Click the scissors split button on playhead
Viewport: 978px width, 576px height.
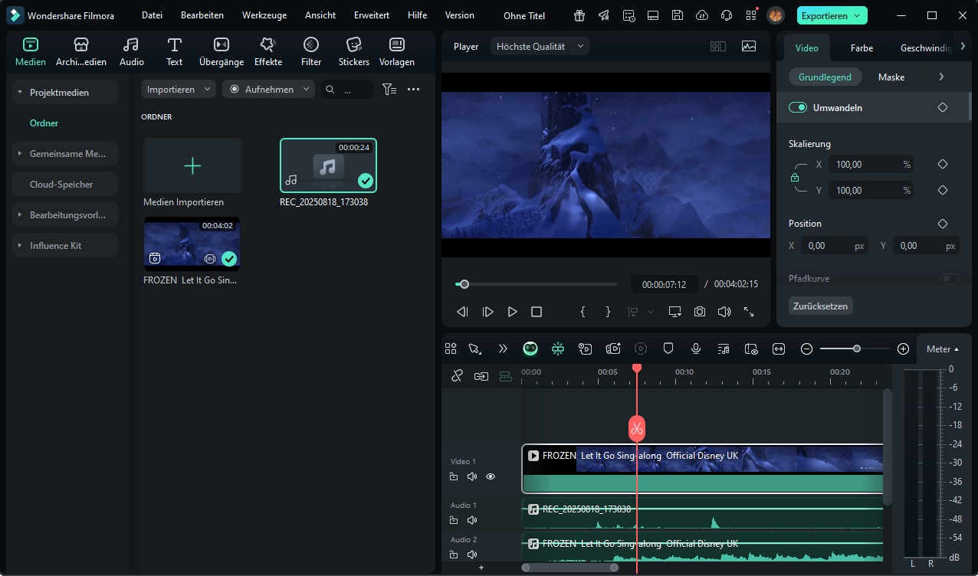point(637,428)
